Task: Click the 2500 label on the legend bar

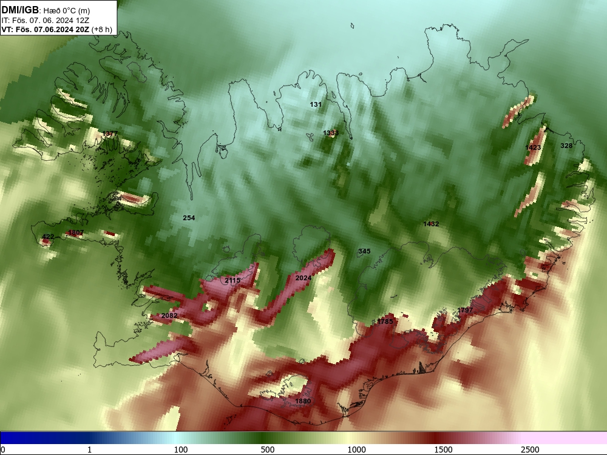Action: click(530, 450)
